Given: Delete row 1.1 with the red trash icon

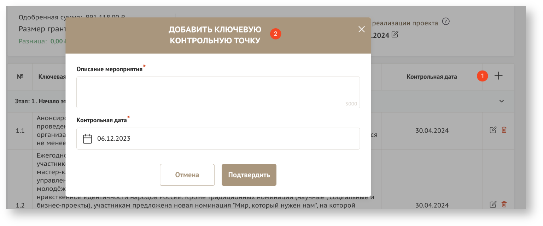Looking at the screenshot, I should [x=504, y=130].
